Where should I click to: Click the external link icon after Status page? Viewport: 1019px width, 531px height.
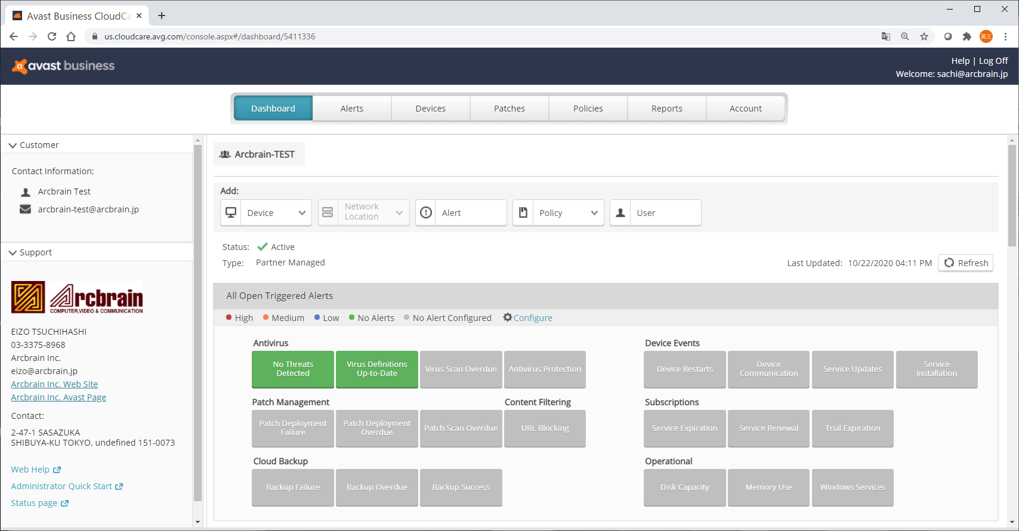pos(65,504)
